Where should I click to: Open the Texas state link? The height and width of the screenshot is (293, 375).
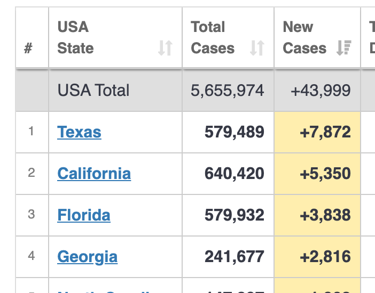click(79, 132)
